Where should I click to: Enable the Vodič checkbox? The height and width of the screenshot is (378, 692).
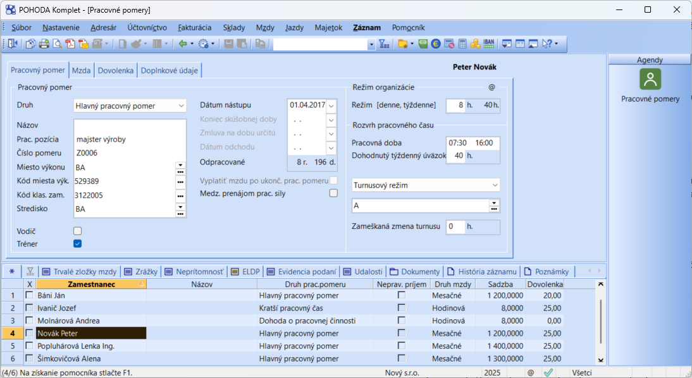[78, 231]
